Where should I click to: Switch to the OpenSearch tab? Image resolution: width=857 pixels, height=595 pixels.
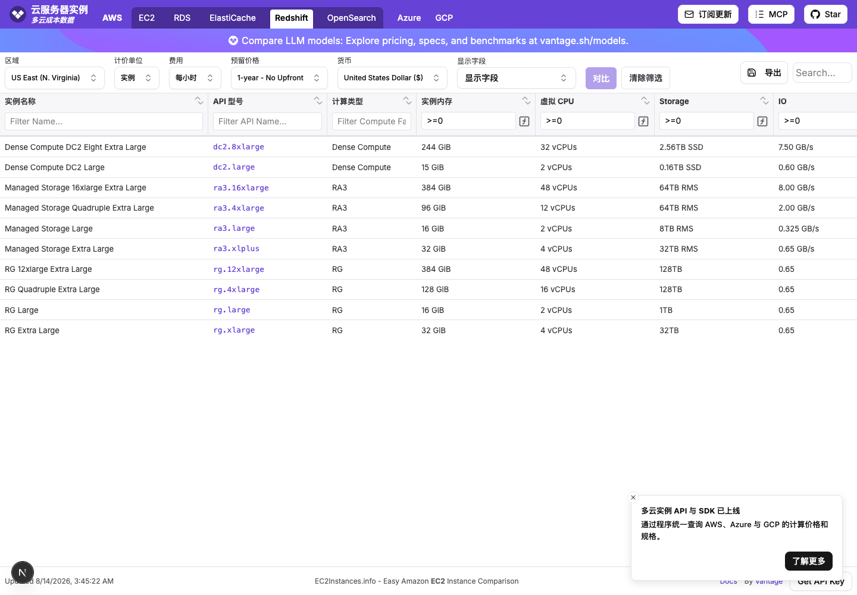click(x=351, y=18)
